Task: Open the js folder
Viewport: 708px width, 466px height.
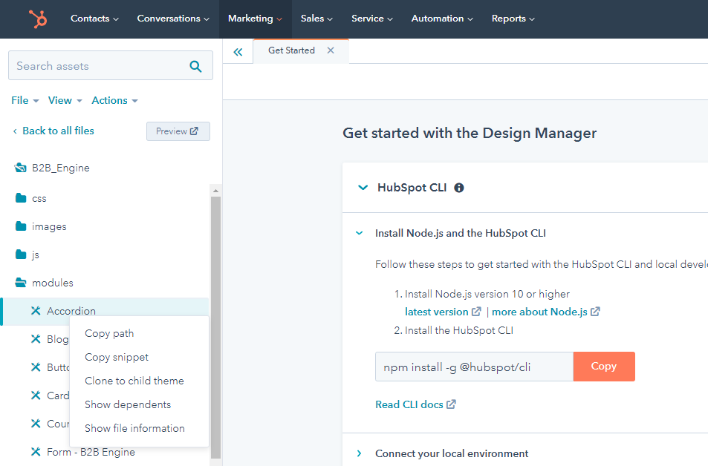Action: point(35,255)
